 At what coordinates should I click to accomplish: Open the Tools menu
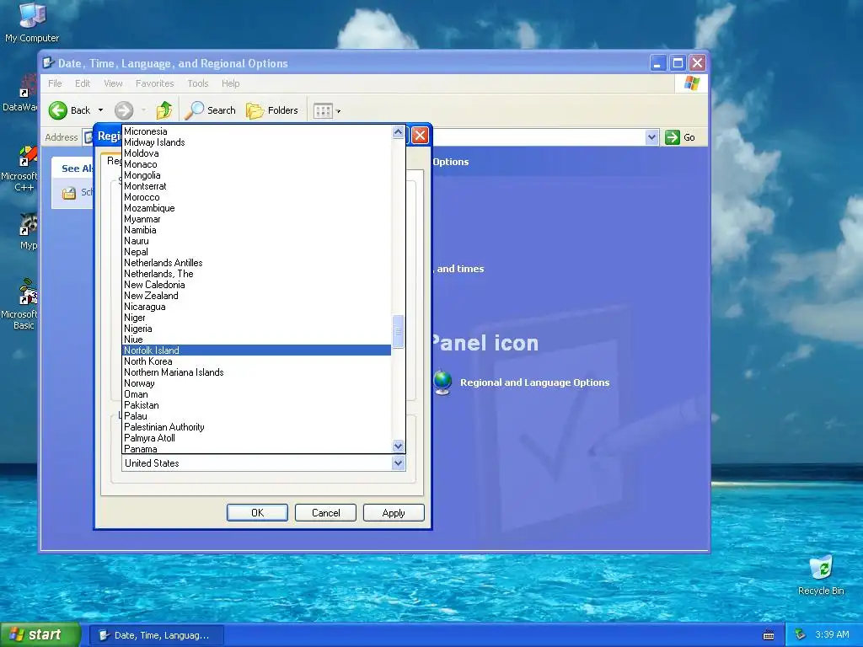197,83
